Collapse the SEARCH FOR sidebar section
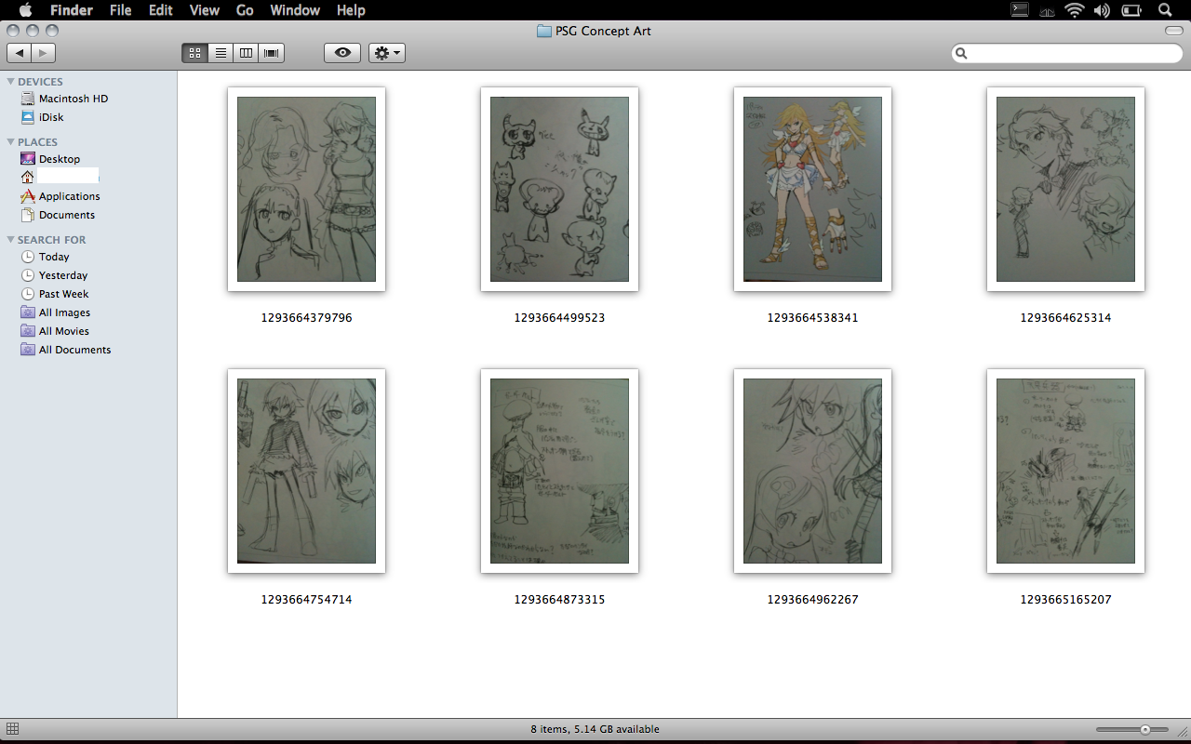 pos(10,240)
